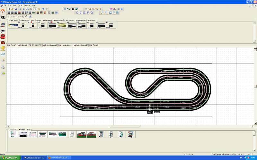Click the home icon in left sidebar
This screenshot has width=257, height=160.
click(3, 11)
